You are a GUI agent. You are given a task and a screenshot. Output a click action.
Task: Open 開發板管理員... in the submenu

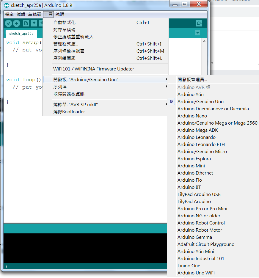point(213,80)
